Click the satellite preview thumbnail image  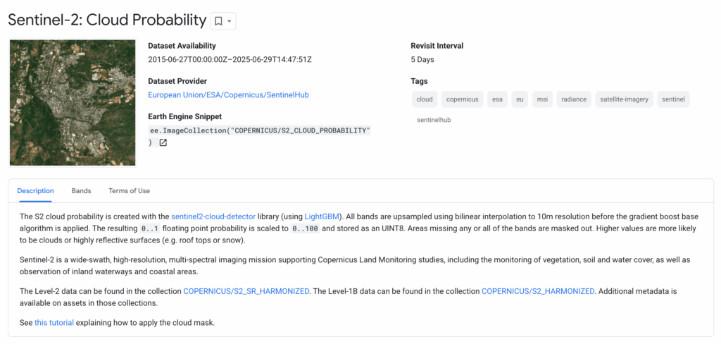73,103
